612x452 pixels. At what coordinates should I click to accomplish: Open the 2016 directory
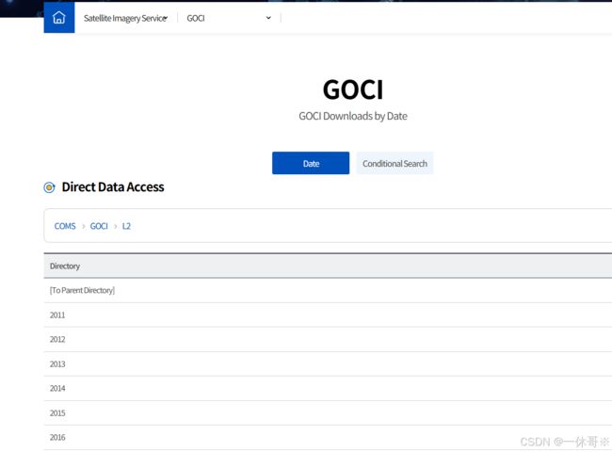pyautogui.click(x=57, y=437)
